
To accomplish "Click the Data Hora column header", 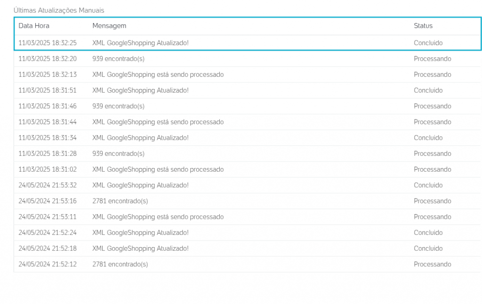I will 34,26.
